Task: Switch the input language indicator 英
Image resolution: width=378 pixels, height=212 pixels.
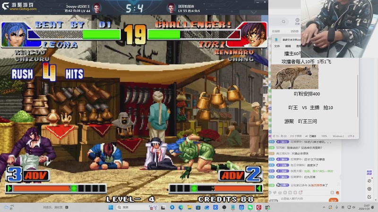Action: pos(343,207)
